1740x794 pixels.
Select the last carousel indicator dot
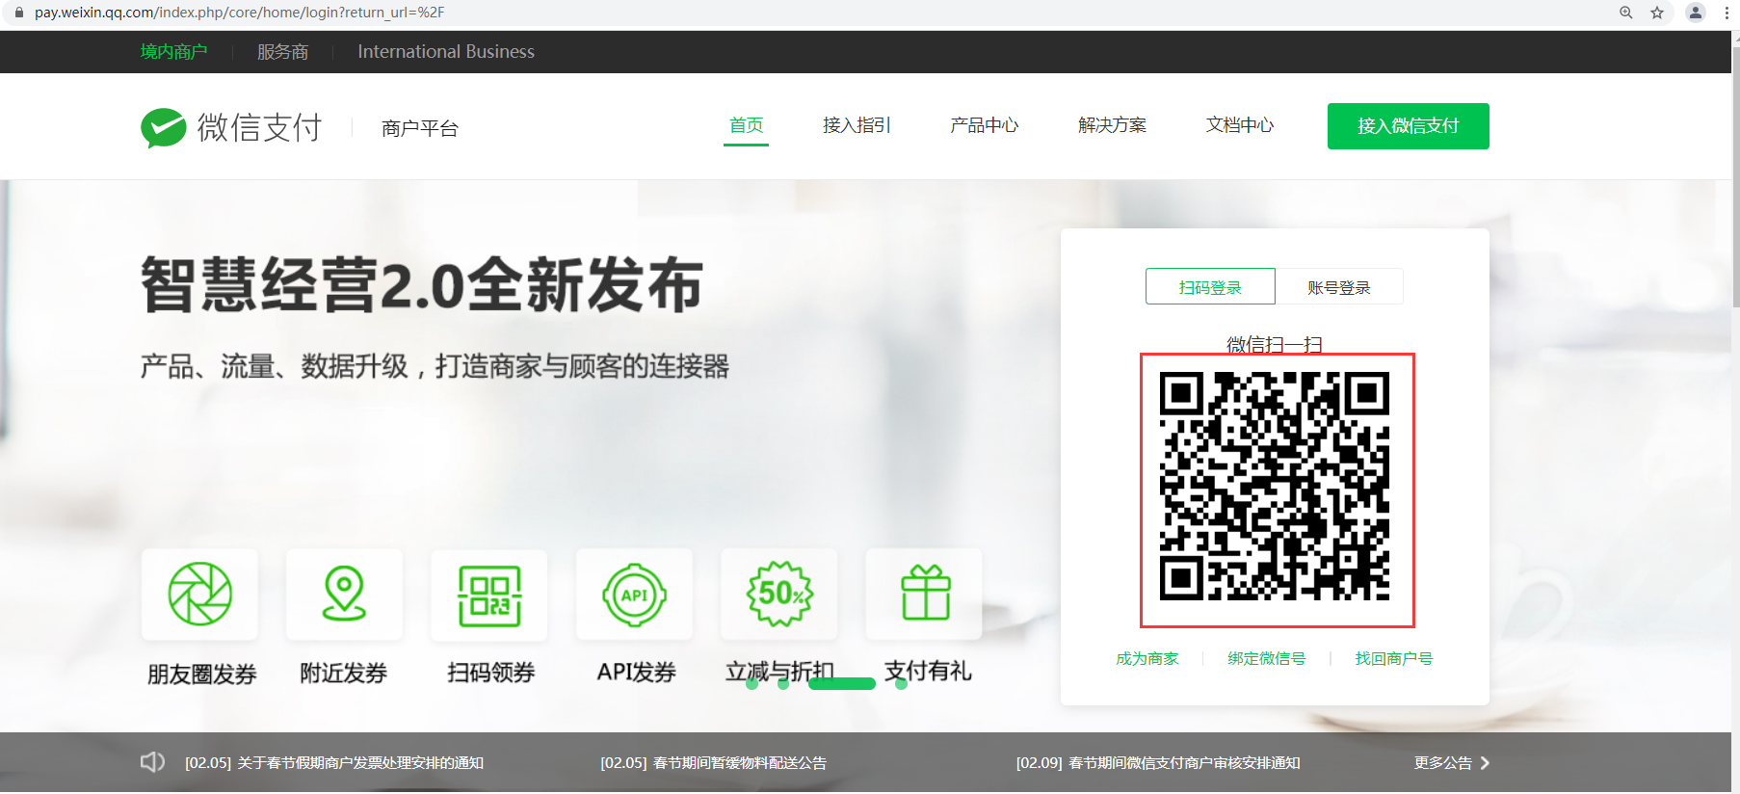901,683
